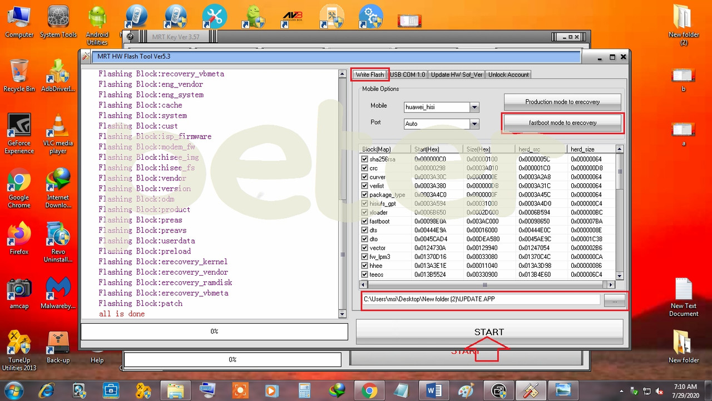Image resolution: width=712 pixels, height=401 pixels.
Task: Expand Mobile dropdown huawei_hisi
Action: pos(474,107)
